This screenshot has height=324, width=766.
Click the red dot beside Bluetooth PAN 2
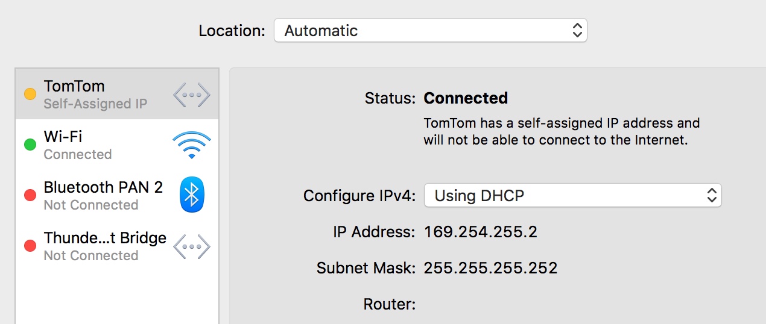point(30,195)
